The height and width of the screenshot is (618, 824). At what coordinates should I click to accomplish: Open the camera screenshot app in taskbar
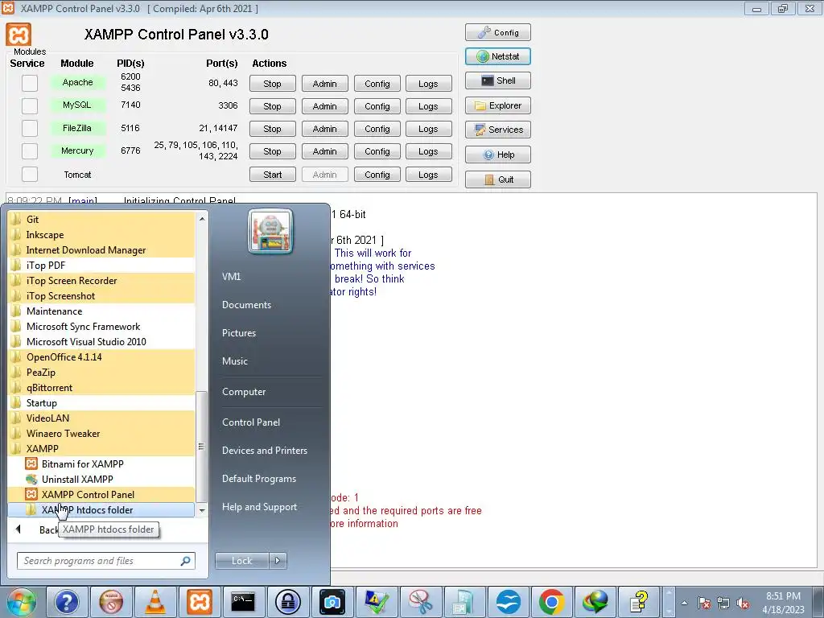click(x=332, y=602)
